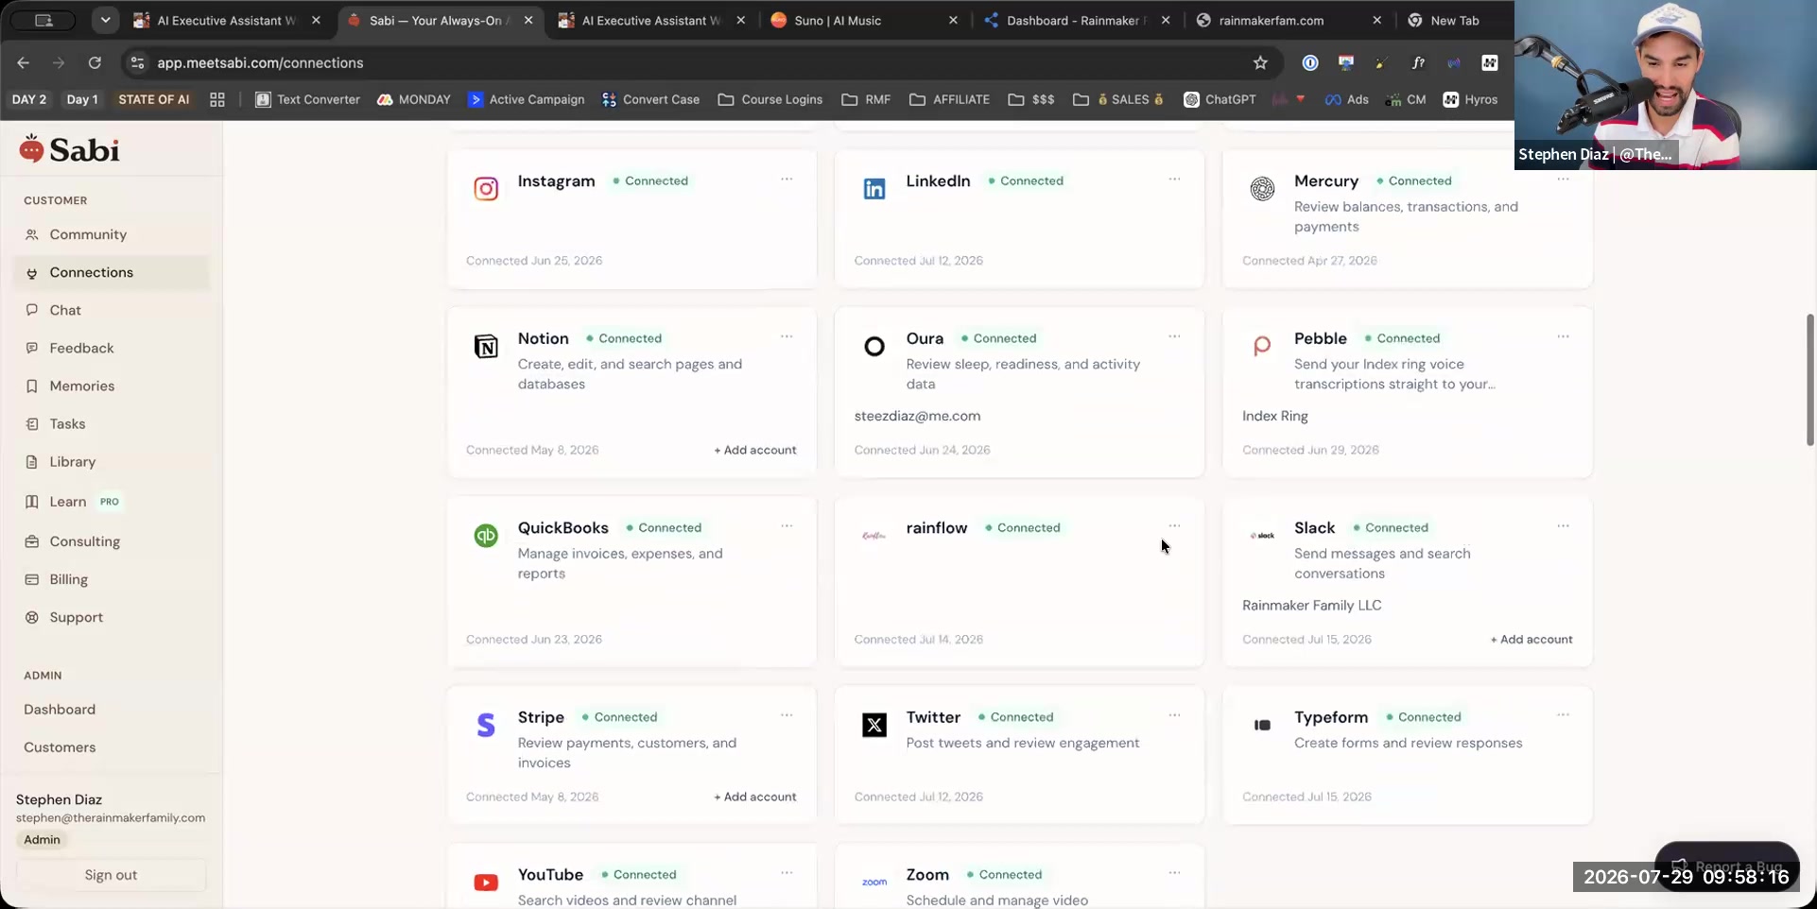Image resolution: width=1817 pixels, height=909 pixels.
Task: Open Support in the sidebar
Action: (x=112, y=617)
